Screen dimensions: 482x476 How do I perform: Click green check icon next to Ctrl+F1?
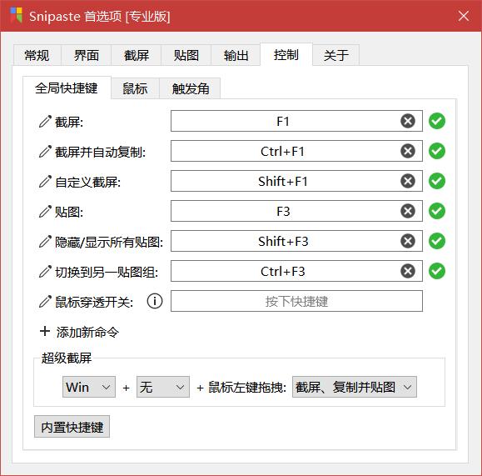pos(437,151)
